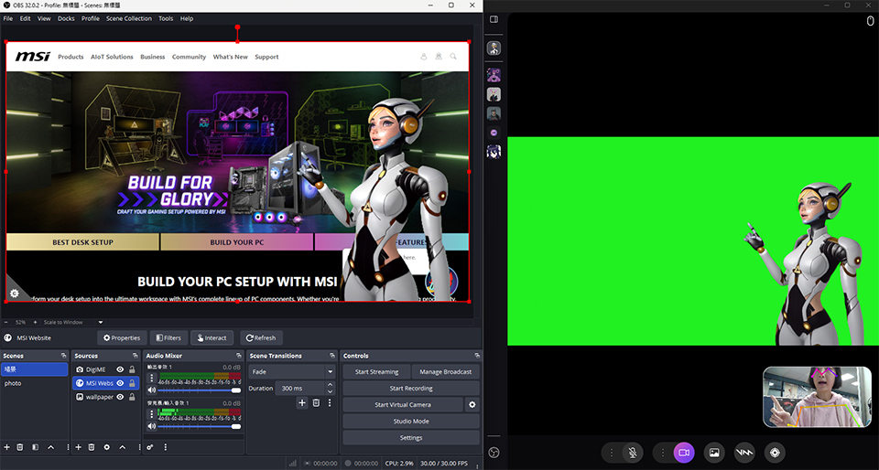Viewport: 879px width, 470px height.
Task: Open Audio Mixer bottom three-dot menu
Action: (165, 447)
